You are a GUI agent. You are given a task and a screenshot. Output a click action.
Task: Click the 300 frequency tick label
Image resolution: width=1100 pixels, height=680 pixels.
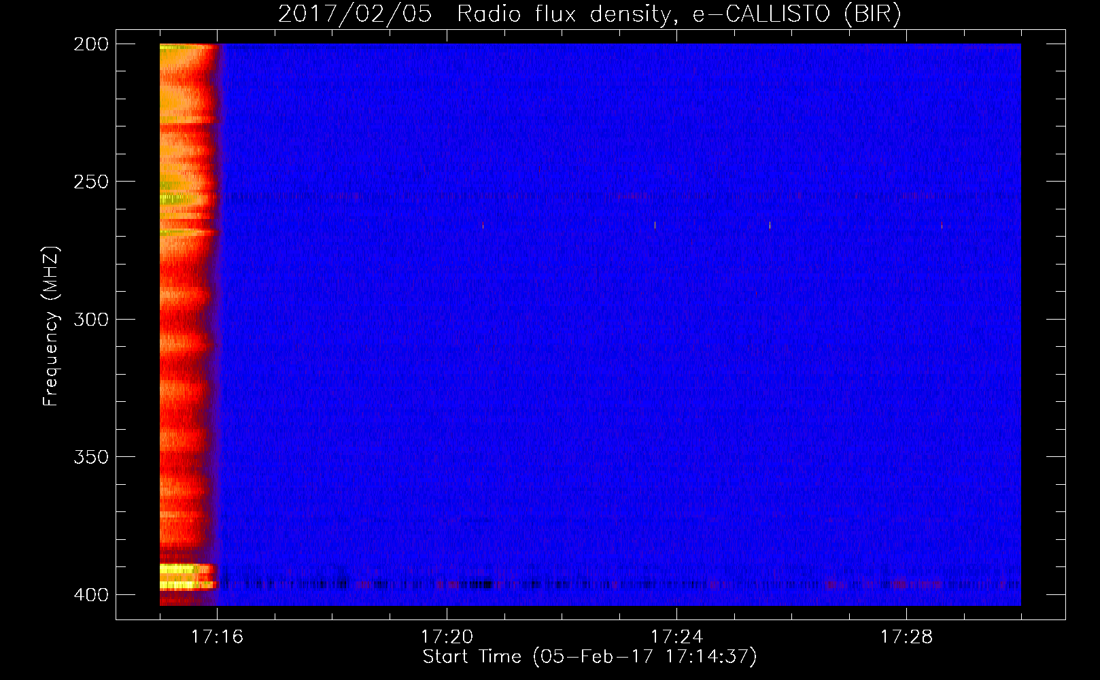(91, 320)
